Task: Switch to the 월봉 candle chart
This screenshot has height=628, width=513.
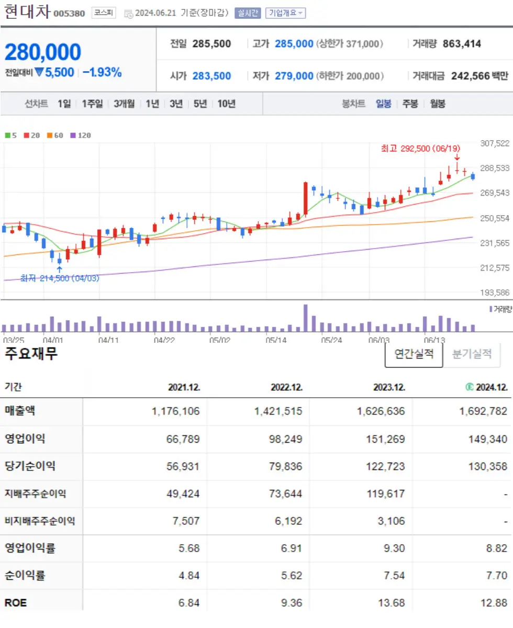Action: [x=438, y=104]
